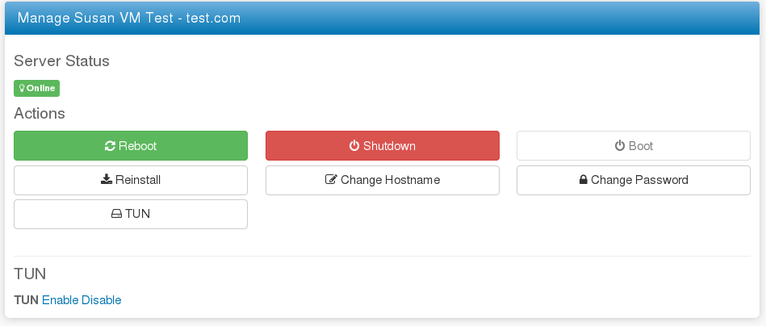766x326 pixels.
Task: Click the green Online status badge
Action: click(x=36, y=88)
